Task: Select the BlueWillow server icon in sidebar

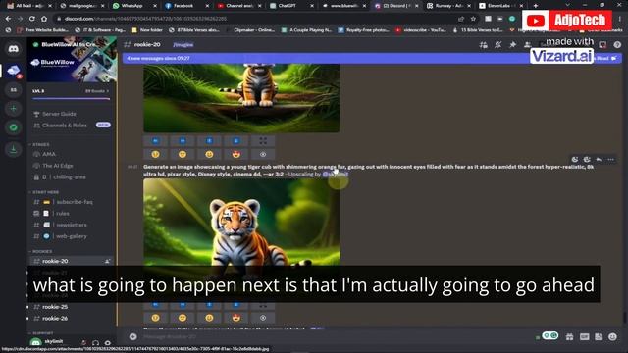Action: (13, 71)
